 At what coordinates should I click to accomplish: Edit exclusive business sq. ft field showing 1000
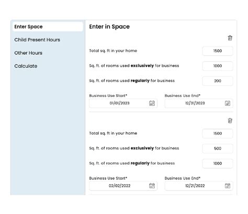(x=218, y=66)
